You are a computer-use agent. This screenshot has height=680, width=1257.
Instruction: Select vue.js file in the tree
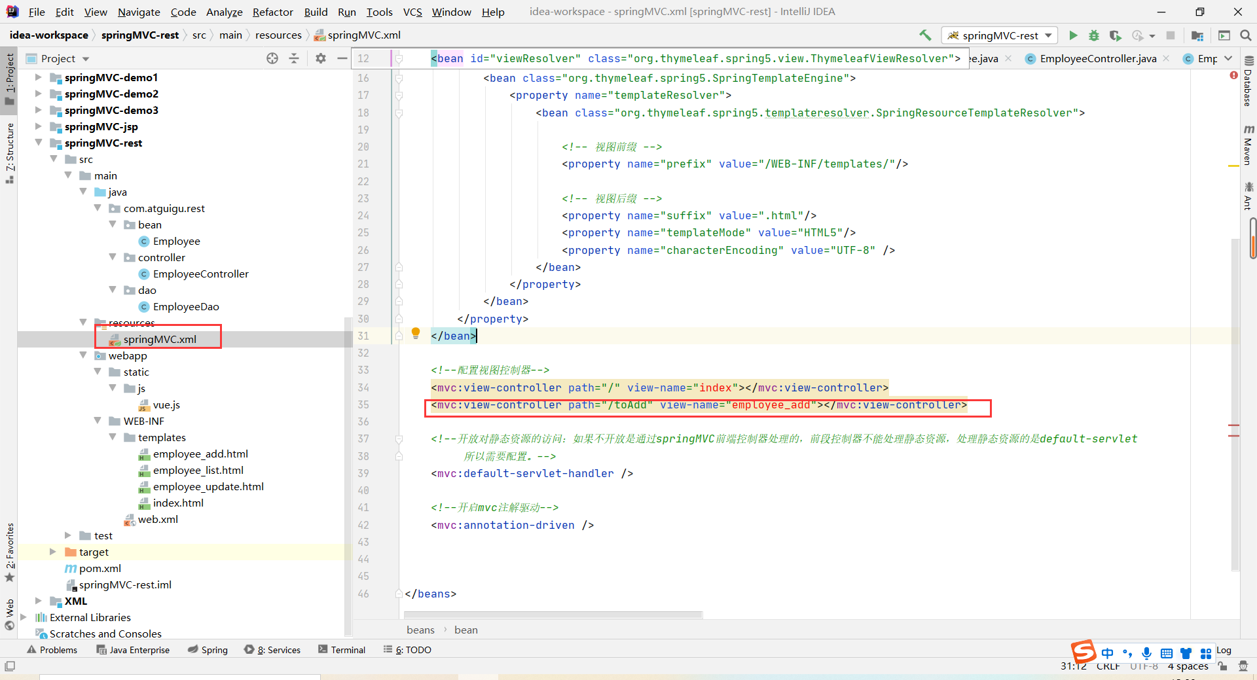click(x=166, y=404)
